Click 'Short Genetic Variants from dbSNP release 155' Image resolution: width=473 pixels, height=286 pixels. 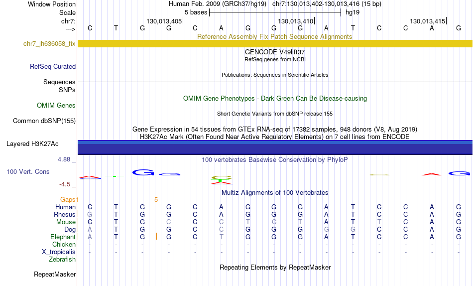click(x=275, y=114)
